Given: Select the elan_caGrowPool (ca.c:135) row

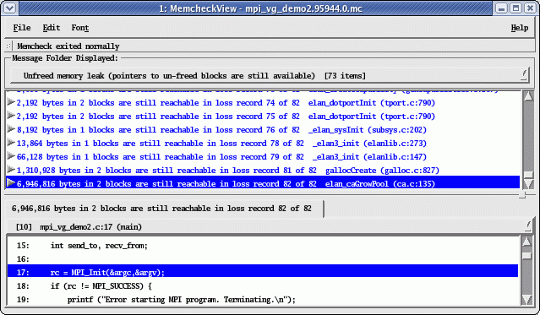Looking at the screenshot, I should [x=263, y=182].
